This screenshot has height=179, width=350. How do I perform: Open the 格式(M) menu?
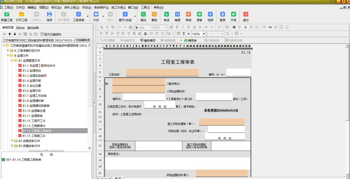click(56, 8)
